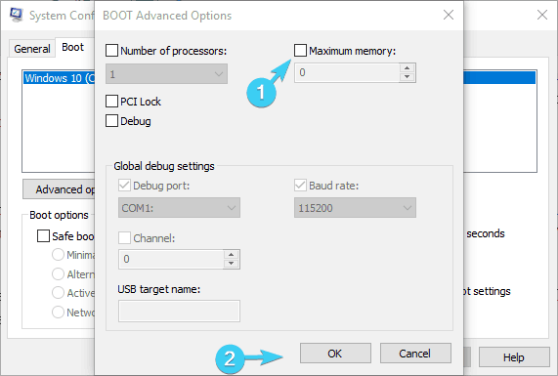Increase Maximum memory with up spinner arrow
This screenshot has height=376, width=558.
[407, 68]
